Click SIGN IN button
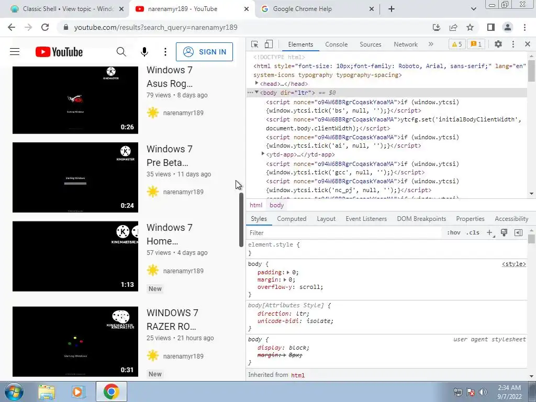The image size is (536, 402). 205,52
